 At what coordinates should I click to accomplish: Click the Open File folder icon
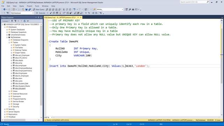coord(23,9)
